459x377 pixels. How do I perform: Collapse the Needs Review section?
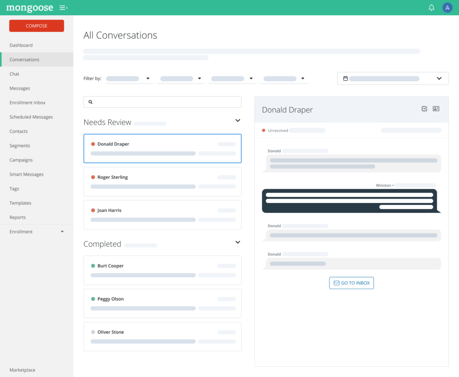pos(238,121)
